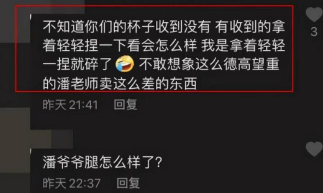Click the line starting 着轻轻捏一下看会怎么样
Screen dimensions: 323x193
click(164, 46)
